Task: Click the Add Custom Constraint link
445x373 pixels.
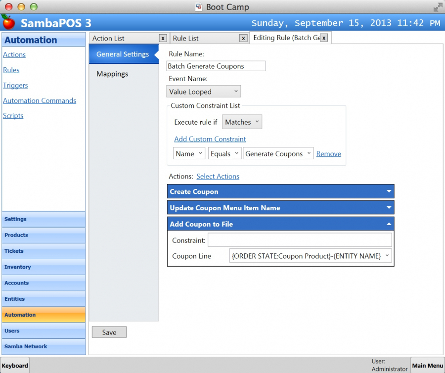Action: (x=210, y=139)
